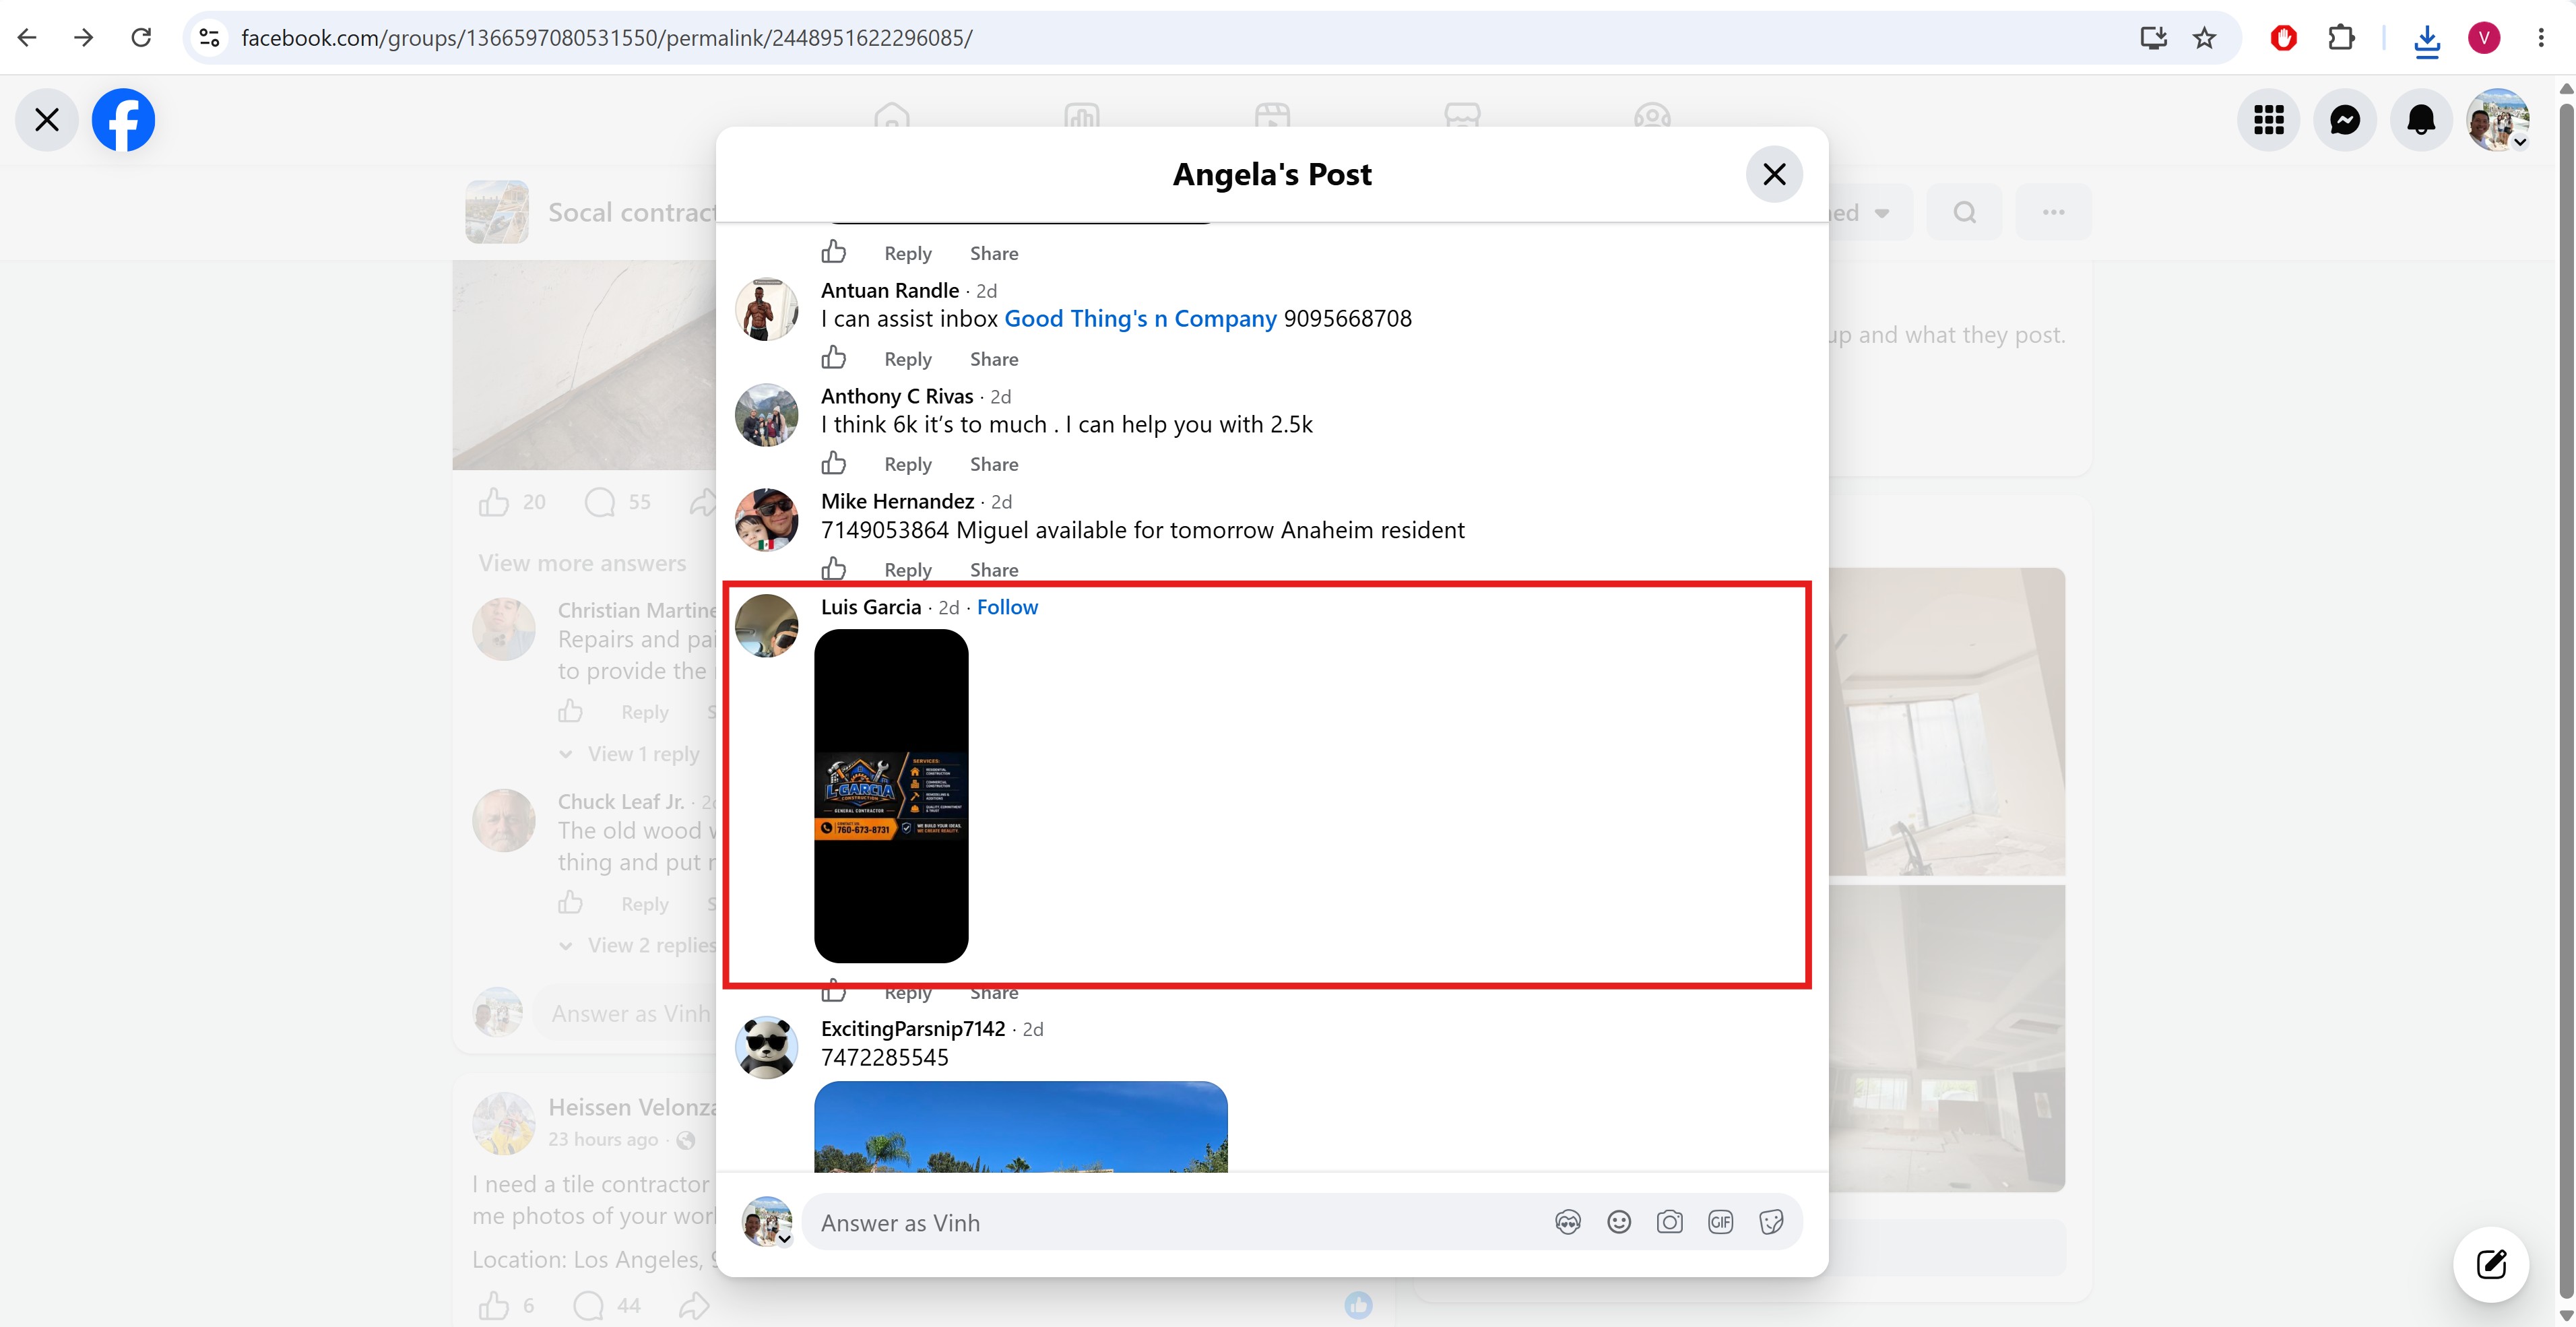This screenshot has height=1327, width=2576.
Task: Open your Facebook account menu
Action: coord(2498,120)
